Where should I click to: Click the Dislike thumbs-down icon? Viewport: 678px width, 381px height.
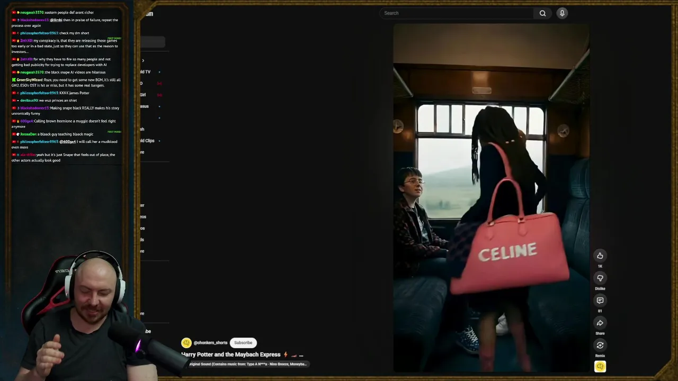(x=600, y=278)
